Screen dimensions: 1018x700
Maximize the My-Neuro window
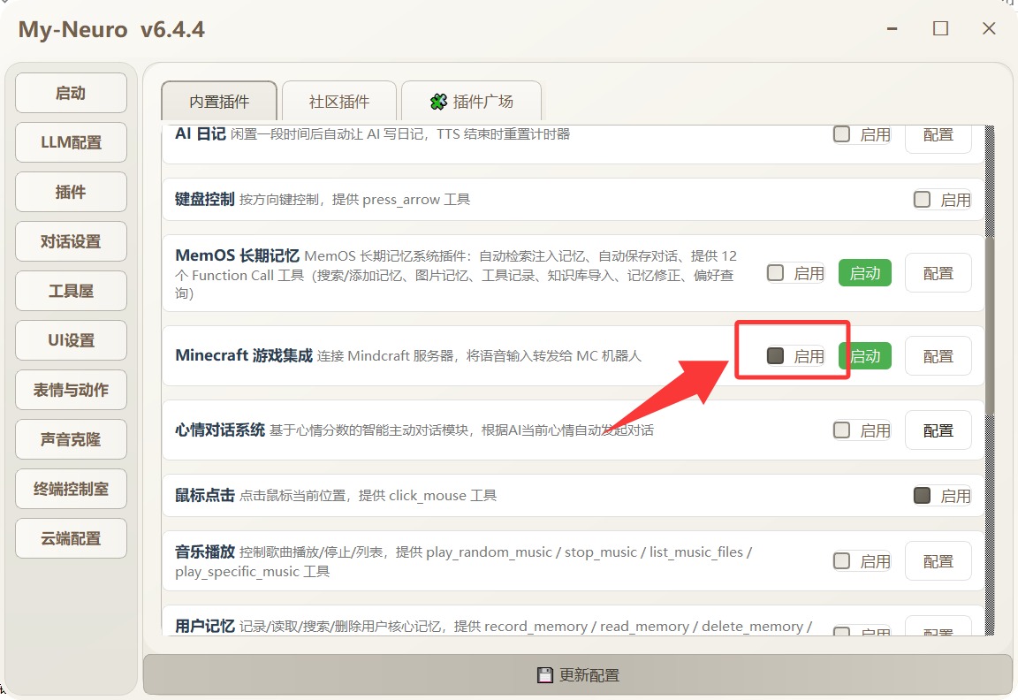(x=940, y=28)
